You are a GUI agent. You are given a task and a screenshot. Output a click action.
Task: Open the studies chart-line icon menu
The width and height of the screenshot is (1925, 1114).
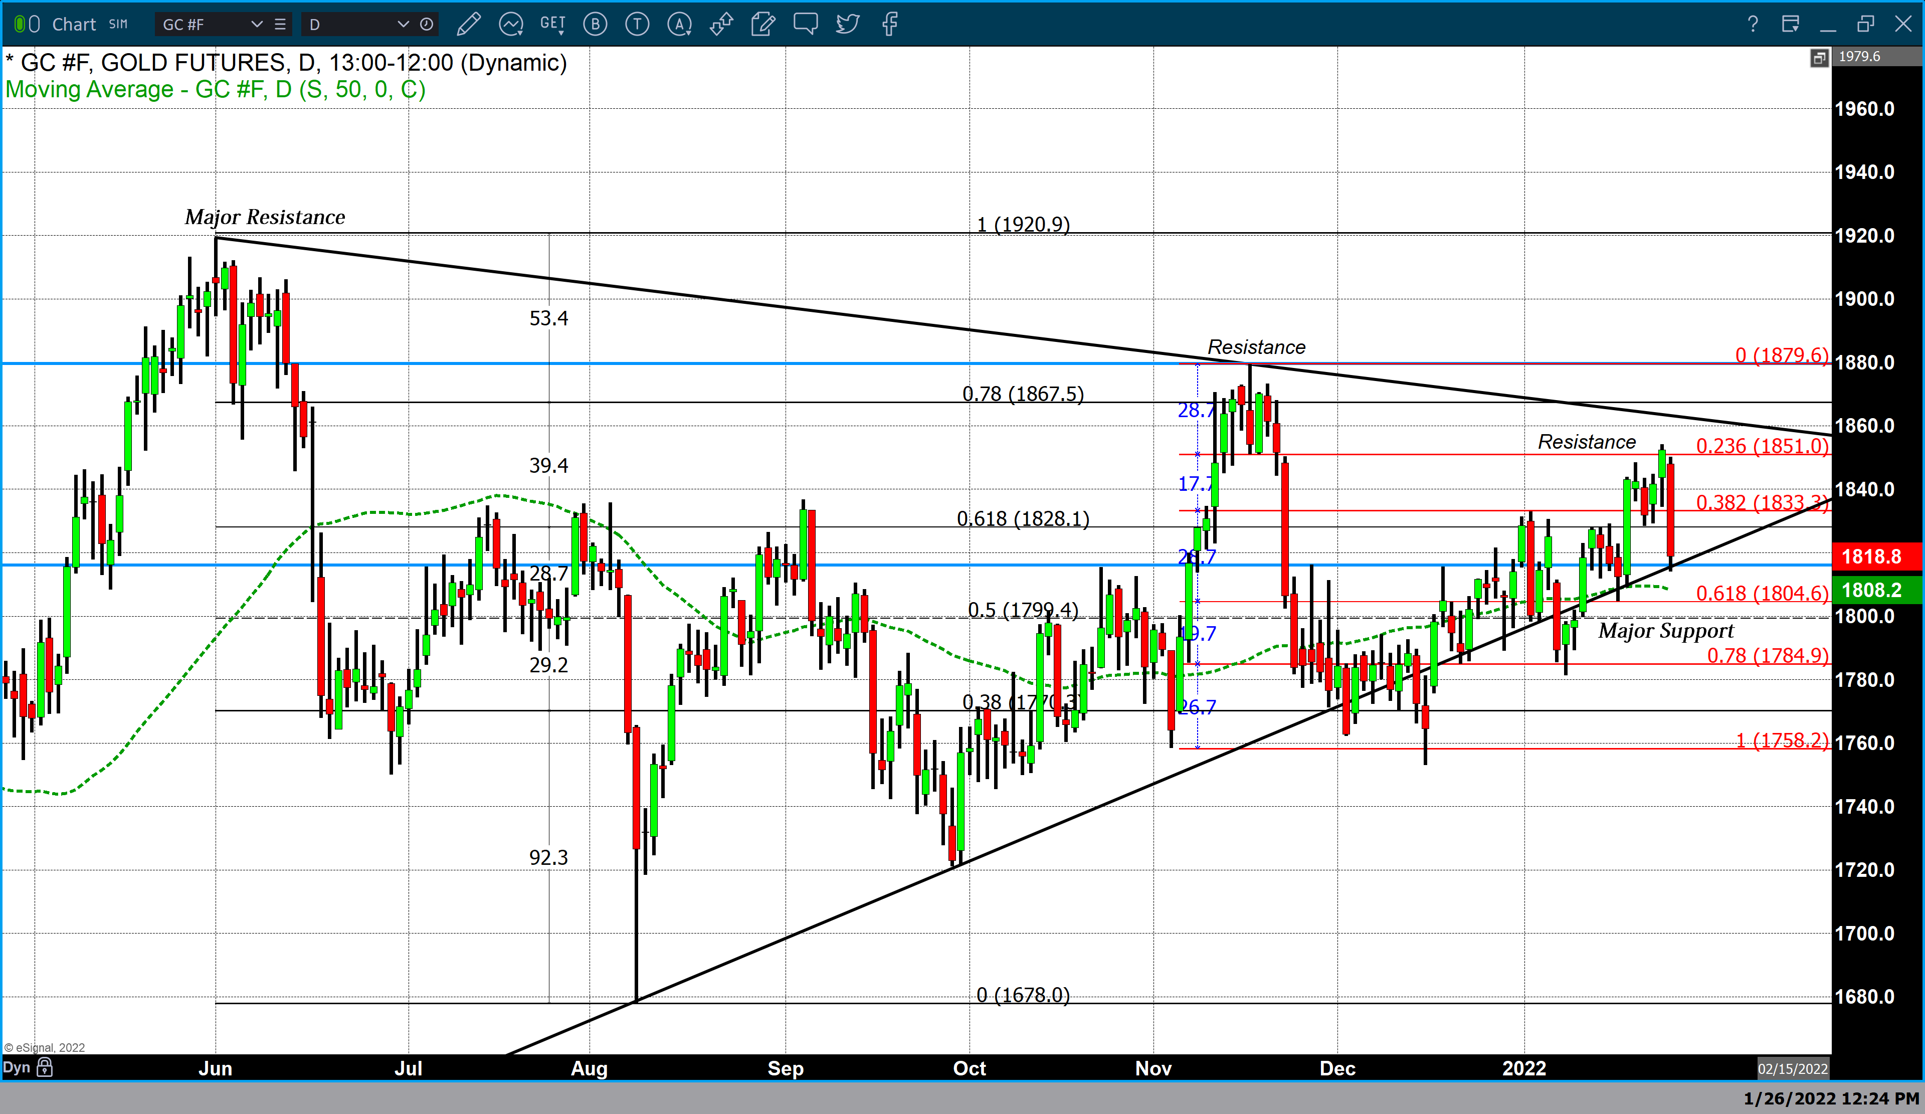pos(510,25)
